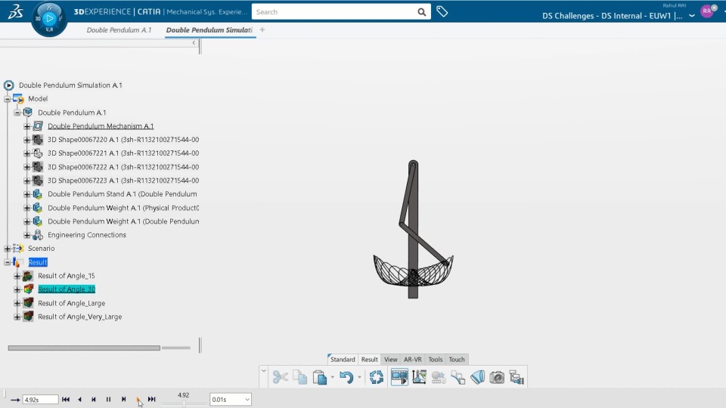The image size is (726, 408).
Task: Switch to the Standard toolbar tab
Action: [x=343, y=360]
